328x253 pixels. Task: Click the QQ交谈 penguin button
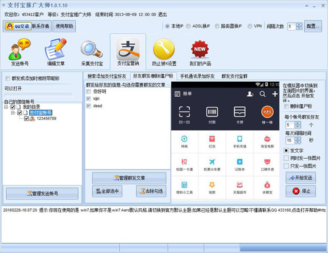pos(18,26)
